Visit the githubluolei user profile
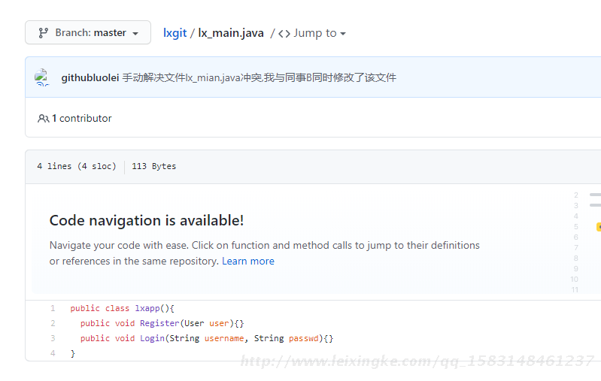This screenshot has height=381, width=601. (x=90, y=77)
